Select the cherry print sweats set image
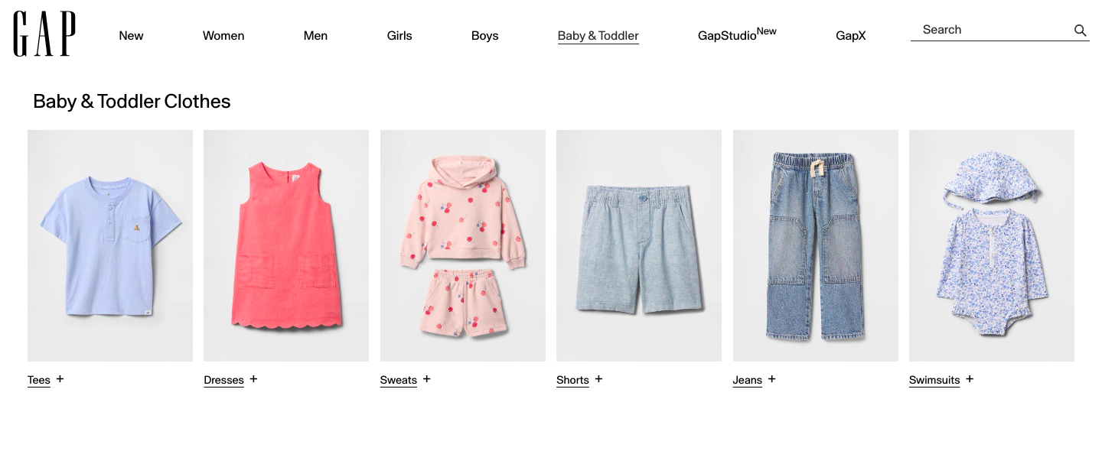This screenshot has height=467, width=1102. pos(463,245)
